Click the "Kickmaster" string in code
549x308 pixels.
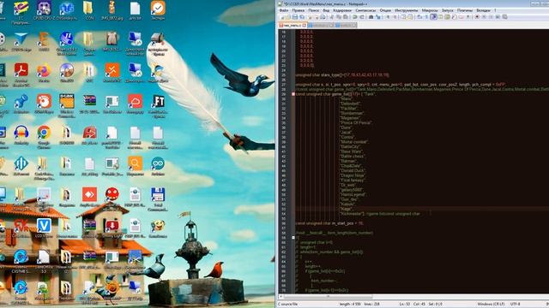(352, 213)
